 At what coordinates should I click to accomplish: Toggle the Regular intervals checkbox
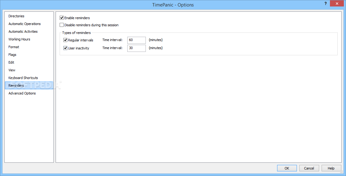tap(65, 40)
